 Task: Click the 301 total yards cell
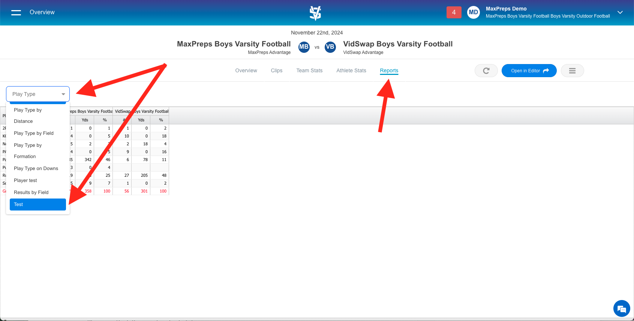[141, 191]
